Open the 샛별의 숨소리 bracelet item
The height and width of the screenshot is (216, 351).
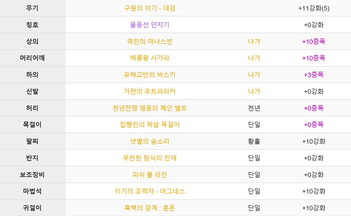(x=150, y=141)
